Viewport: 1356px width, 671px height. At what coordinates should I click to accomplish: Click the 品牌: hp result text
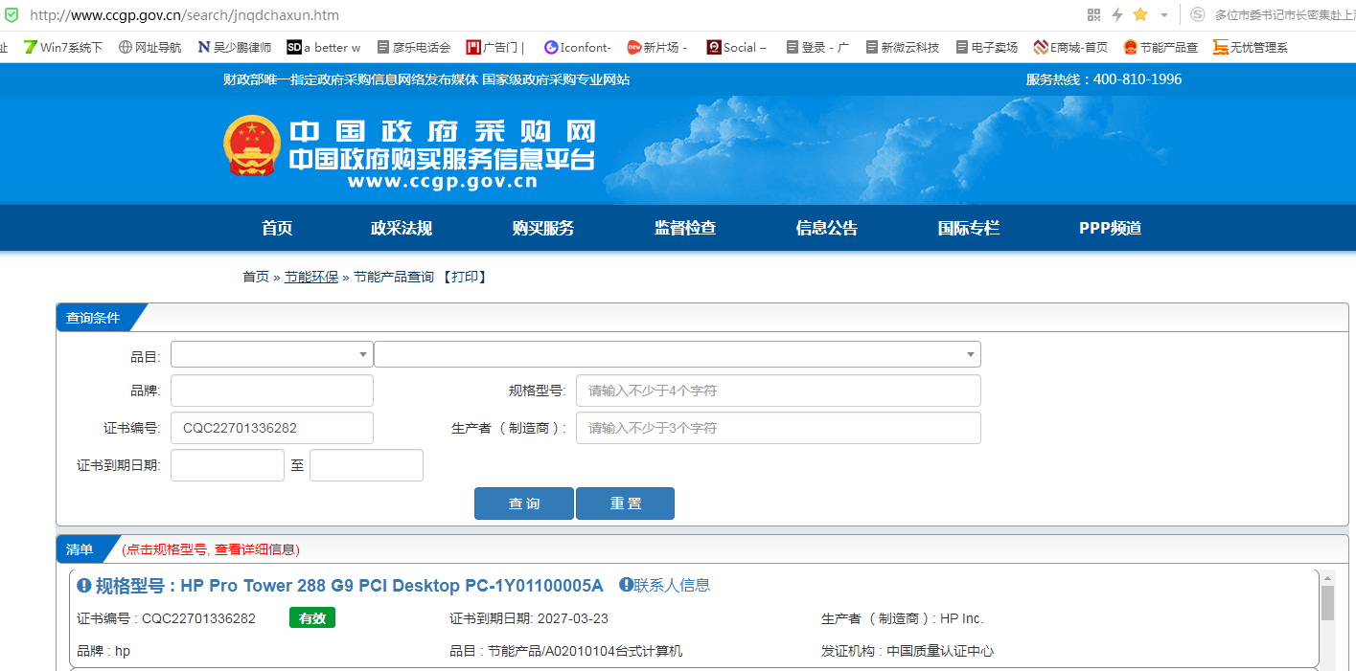[x=103, y=651]
